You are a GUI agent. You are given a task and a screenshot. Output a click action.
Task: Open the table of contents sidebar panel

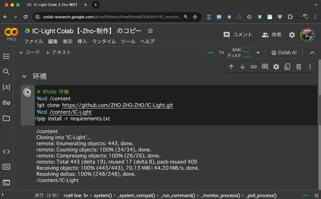(x=7, y=56)
